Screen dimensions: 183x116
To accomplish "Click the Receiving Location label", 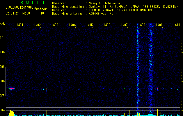I will (x=68, y=7).
